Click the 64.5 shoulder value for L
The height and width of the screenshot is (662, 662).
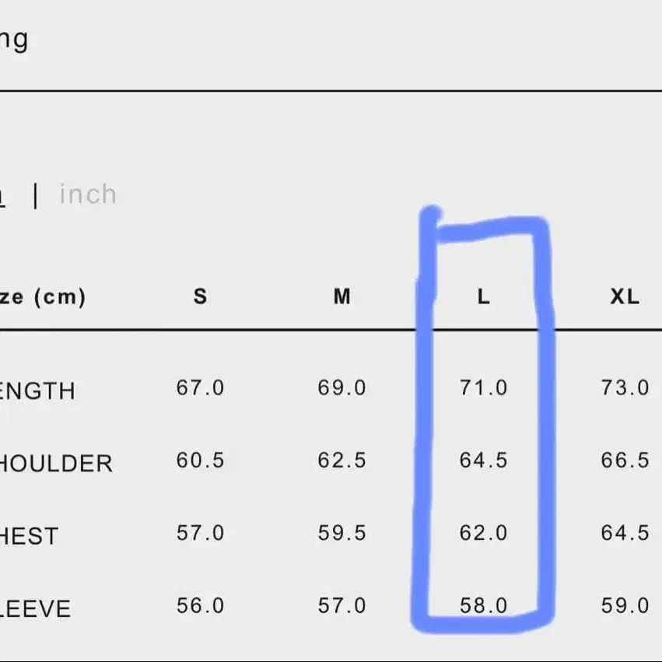pos(483,461)
